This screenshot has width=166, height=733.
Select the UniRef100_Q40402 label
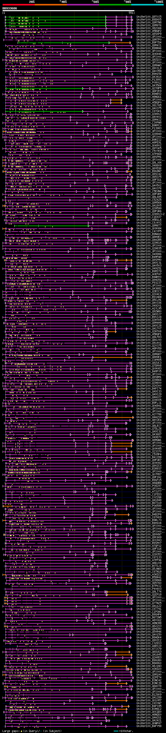[149, 117]
